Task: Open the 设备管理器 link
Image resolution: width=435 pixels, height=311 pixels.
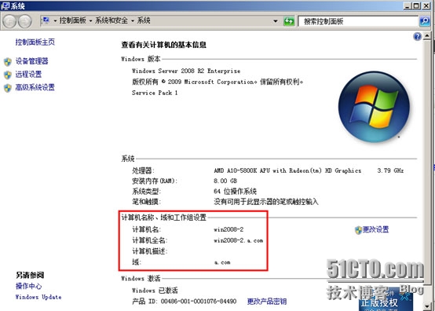Action: coord(31,61)
